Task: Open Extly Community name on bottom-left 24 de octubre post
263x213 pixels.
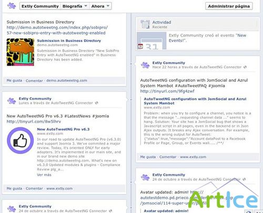Action: 35,206
